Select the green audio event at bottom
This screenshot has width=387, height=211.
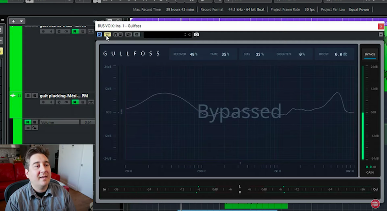pos(256,206)
